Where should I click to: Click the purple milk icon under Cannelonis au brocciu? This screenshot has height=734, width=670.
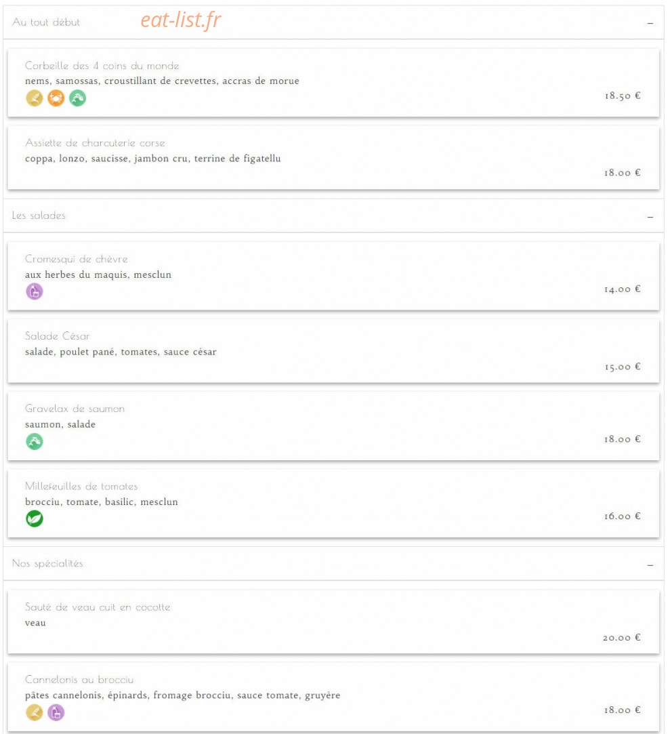tap(56, 712)
